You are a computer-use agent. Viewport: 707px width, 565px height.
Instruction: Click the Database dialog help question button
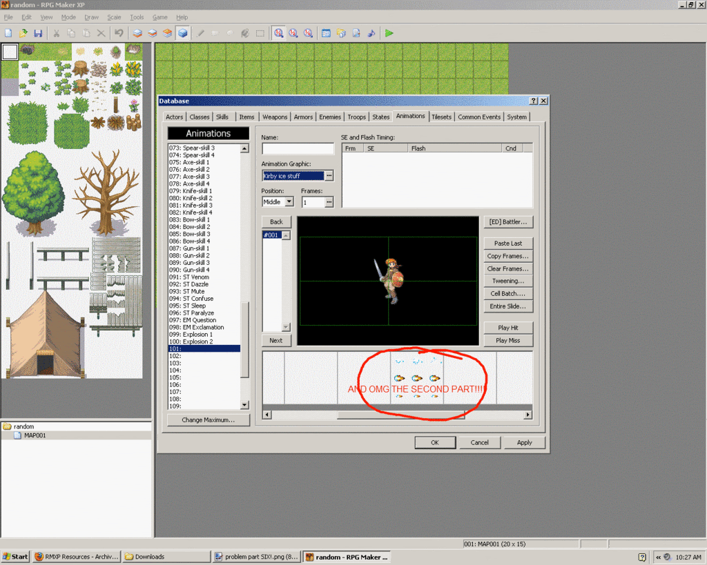click(534, 101)
